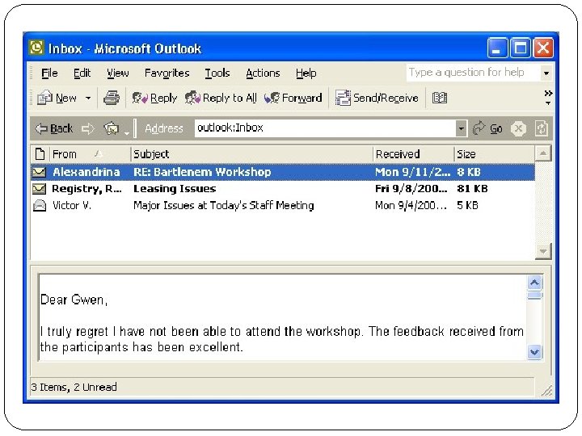Click sender name Alexandrina

pyautogui.click(x=86, y=172)
